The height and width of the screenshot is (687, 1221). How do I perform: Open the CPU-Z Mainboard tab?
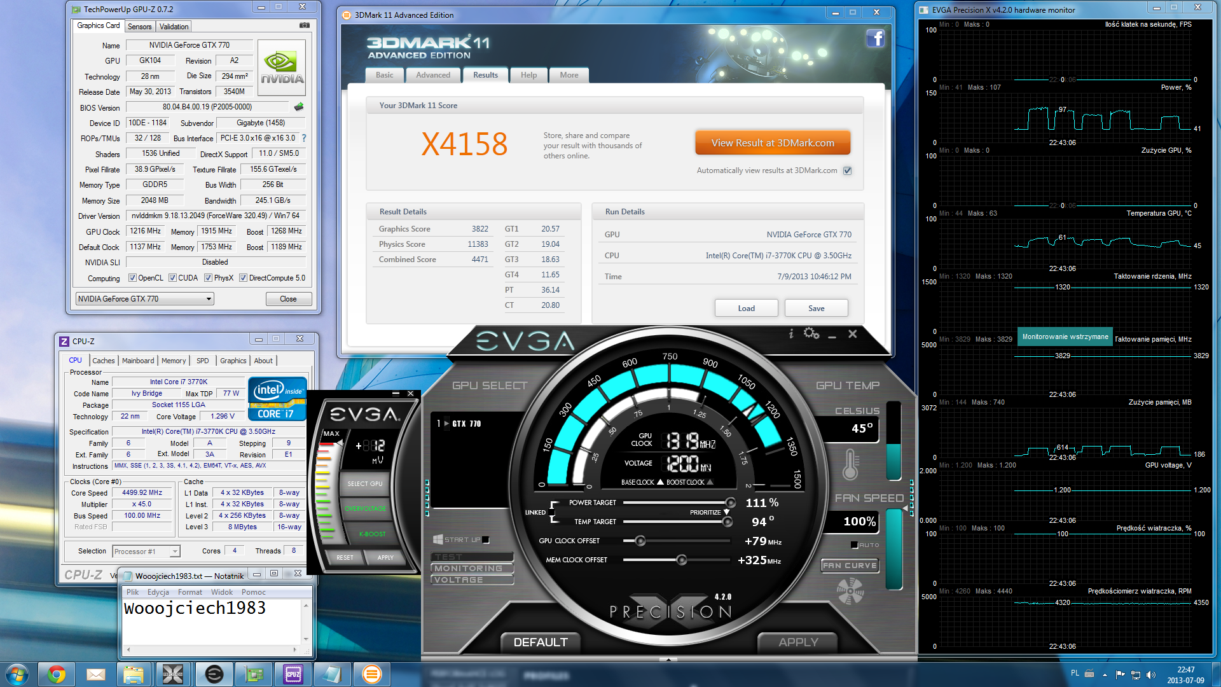tap(138, 361)
